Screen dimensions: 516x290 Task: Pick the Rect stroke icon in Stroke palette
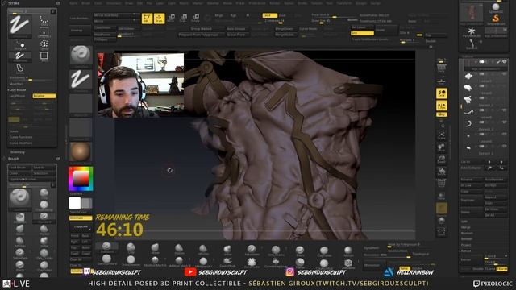tap(44, 56)
